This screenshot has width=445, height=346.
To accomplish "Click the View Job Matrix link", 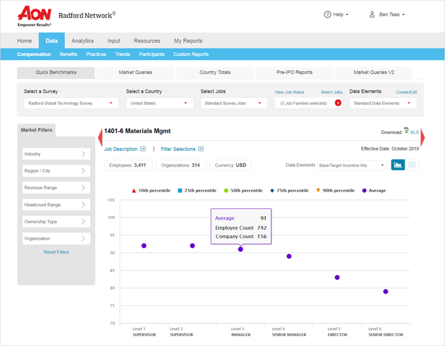I will 289,92.
